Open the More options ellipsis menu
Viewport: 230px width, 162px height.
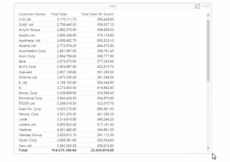[206, 6]
